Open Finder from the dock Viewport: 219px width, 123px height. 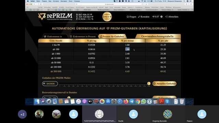(x=37, y=102)
